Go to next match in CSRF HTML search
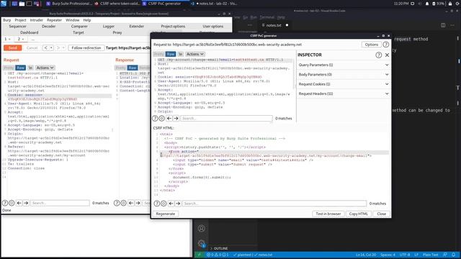 pyautogui.click(x=178, y=204)
